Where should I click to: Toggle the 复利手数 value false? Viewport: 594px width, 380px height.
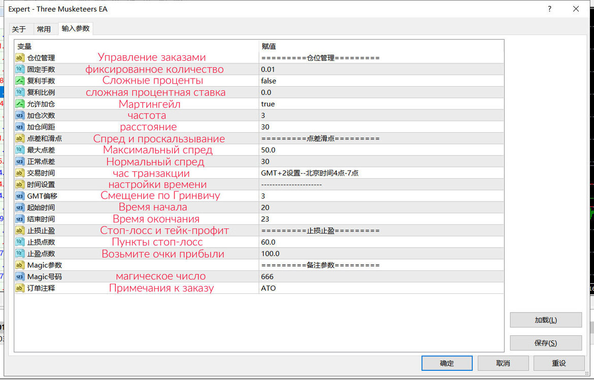[381, 81]
